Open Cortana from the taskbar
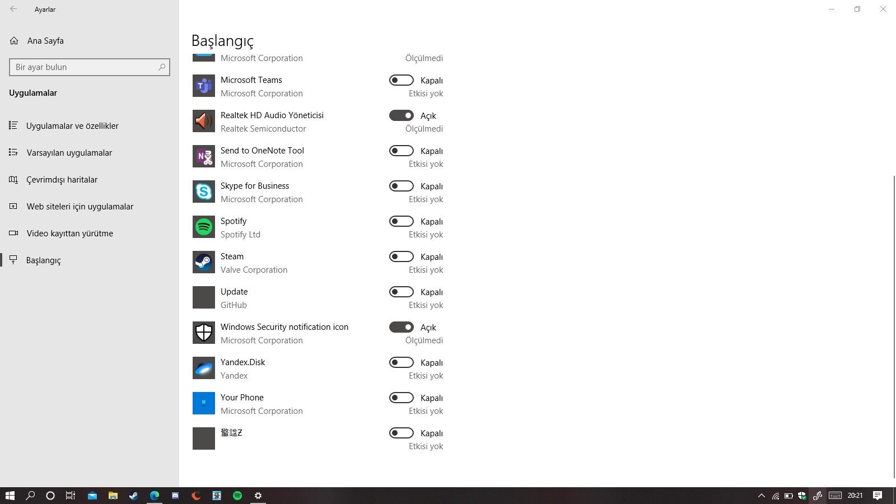Image resolution: width=896 pixels, height=504 pixels. (x=50, y=496)
